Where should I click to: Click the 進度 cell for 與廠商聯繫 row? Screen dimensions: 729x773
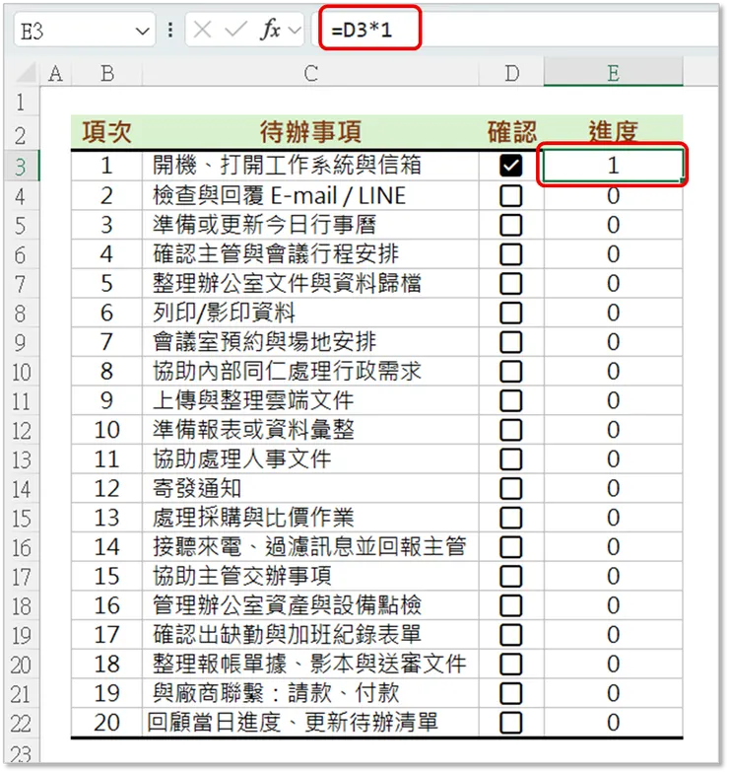tap(613, 694)
